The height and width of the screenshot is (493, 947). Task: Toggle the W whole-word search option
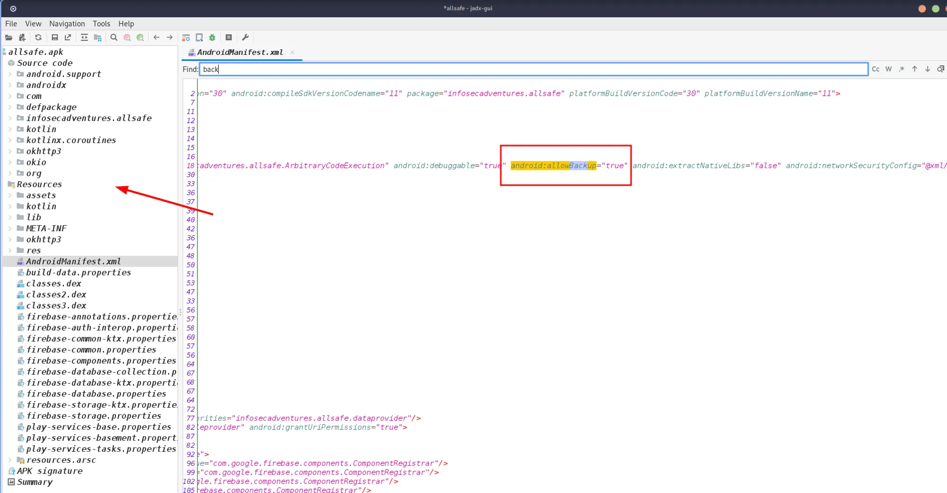point(888,69)
